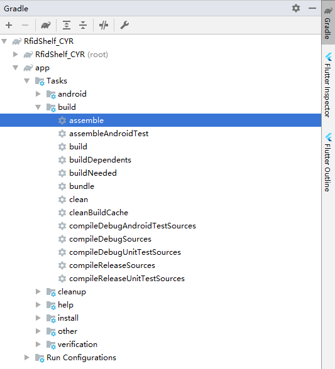335x369 pixels.
Task: Open the Flutter Inspector side tab
Action: 328,85
